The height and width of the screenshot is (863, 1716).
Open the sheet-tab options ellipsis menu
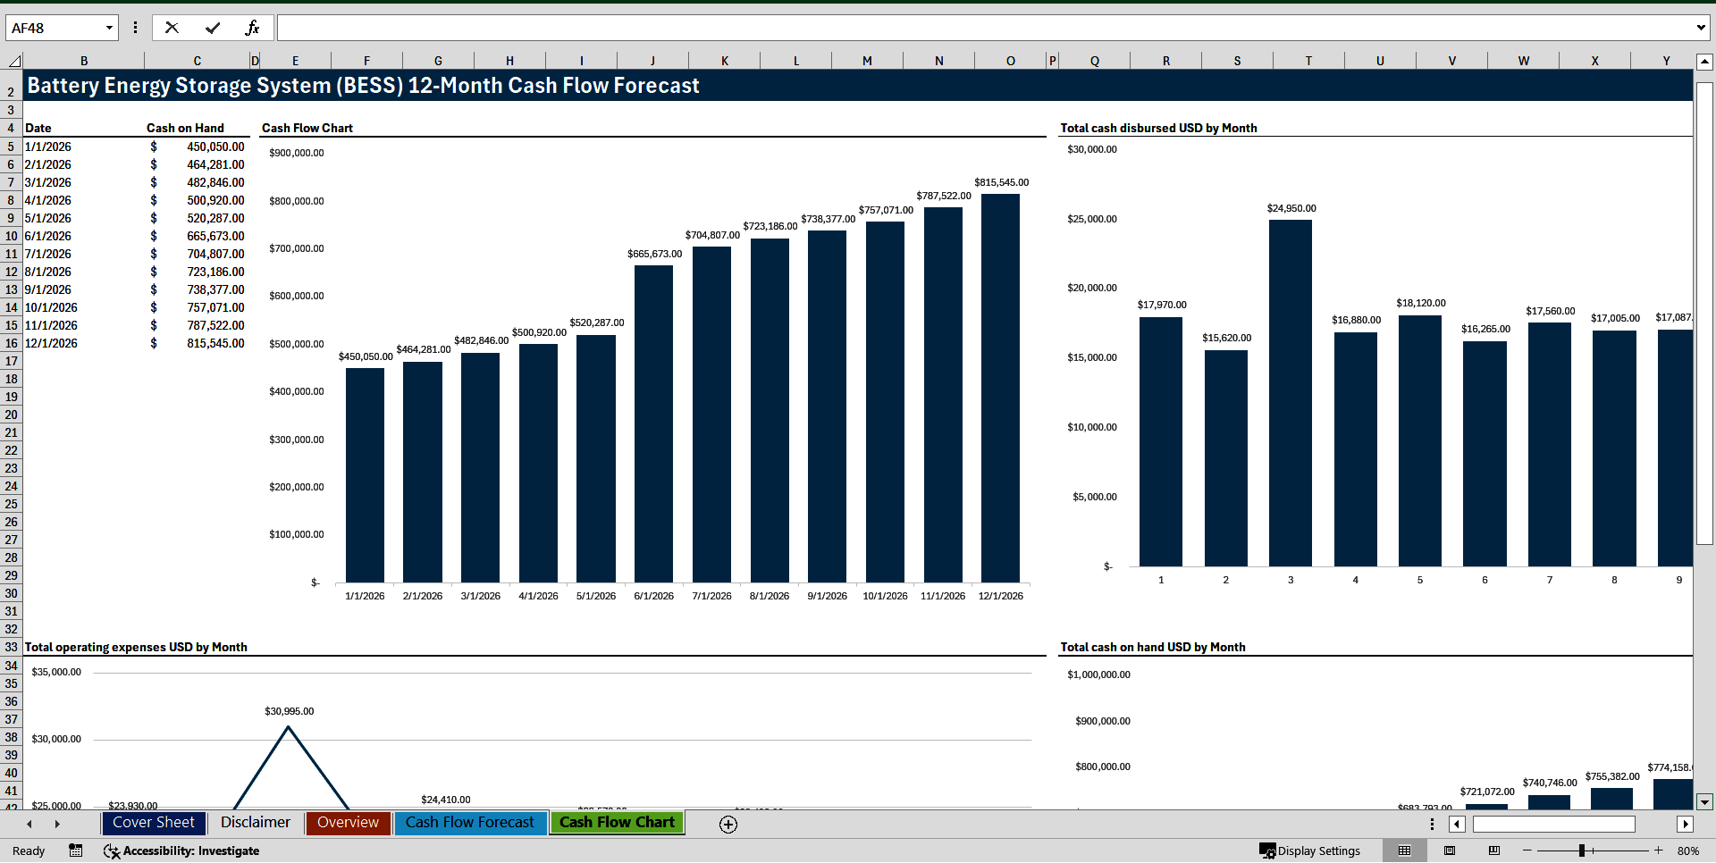coord(1431,824)
